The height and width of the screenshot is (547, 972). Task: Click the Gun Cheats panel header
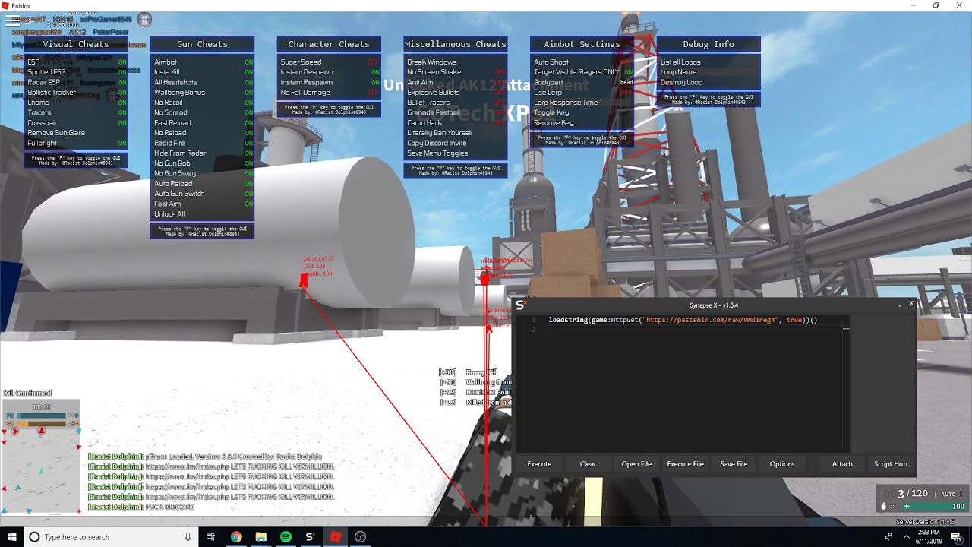tap(203, 44)
